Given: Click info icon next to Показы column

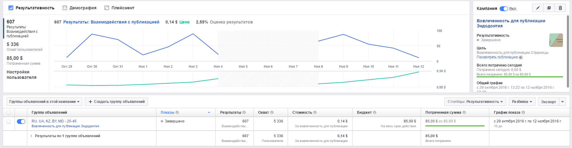Looking at the screenshot, I should (x=177, y=113).
